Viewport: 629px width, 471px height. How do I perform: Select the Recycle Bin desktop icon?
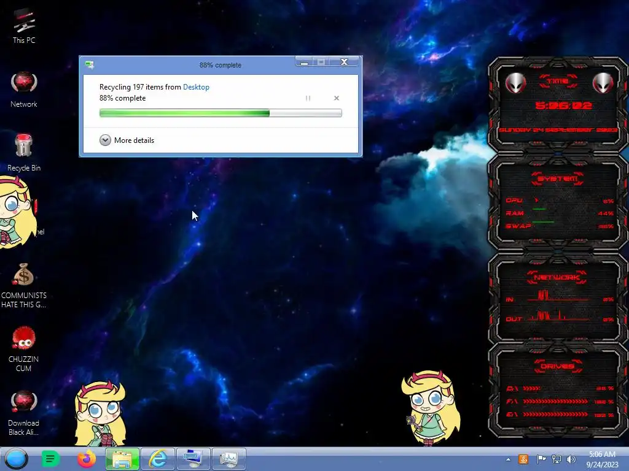(x=24, y=152)
